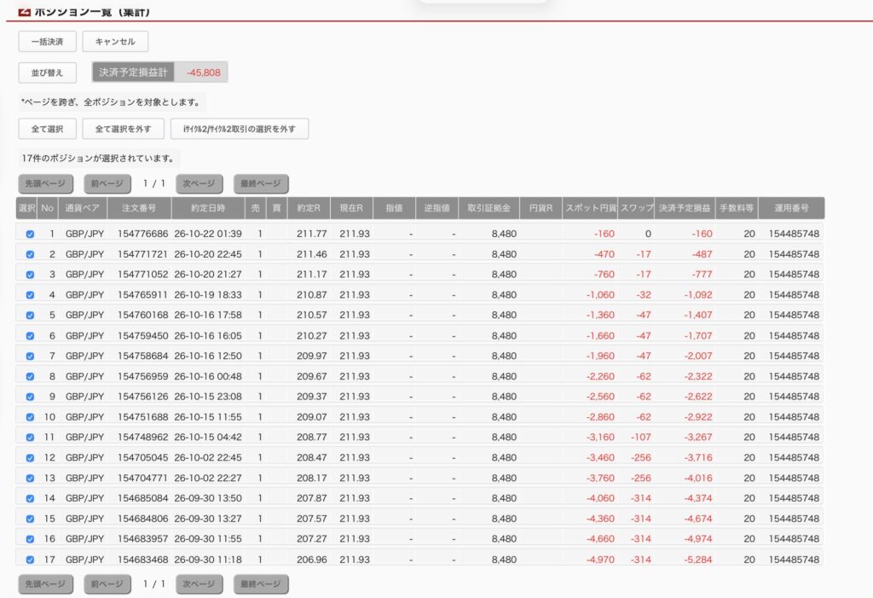Click order number 154771052
This screenshot has height=598, width=873.
(142, 275)
